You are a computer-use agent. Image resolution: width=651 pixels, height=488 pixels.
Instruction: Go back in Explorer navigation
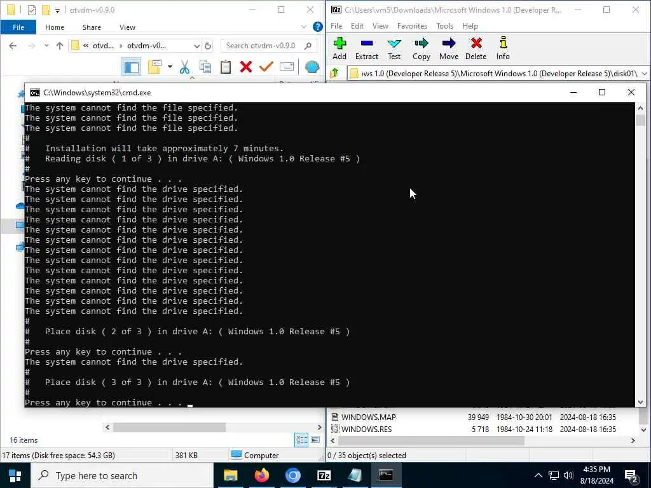point(13,46)
